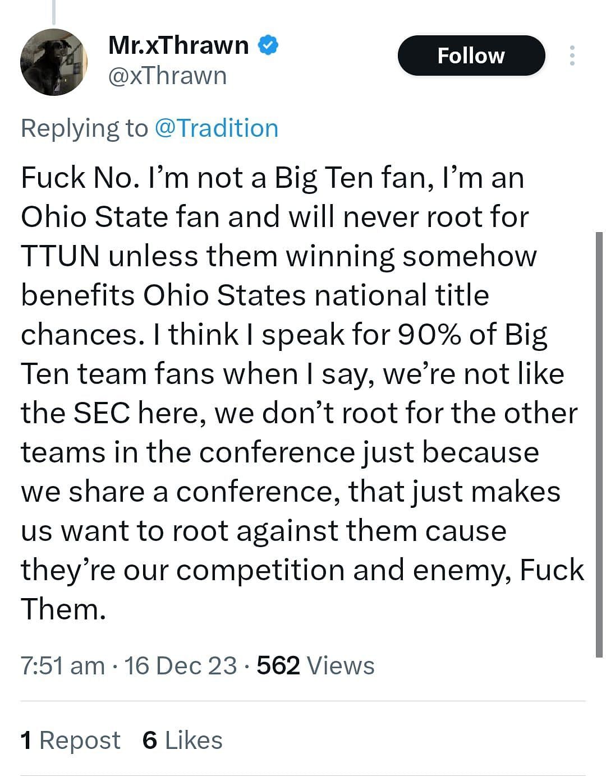Open the three-dot more options menu
This screenshot has height=782, width=606.
tap(572, 55)
